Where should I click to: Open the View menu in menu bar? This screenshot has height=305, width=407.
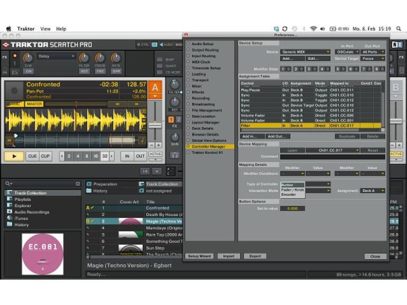pos(45,28)
